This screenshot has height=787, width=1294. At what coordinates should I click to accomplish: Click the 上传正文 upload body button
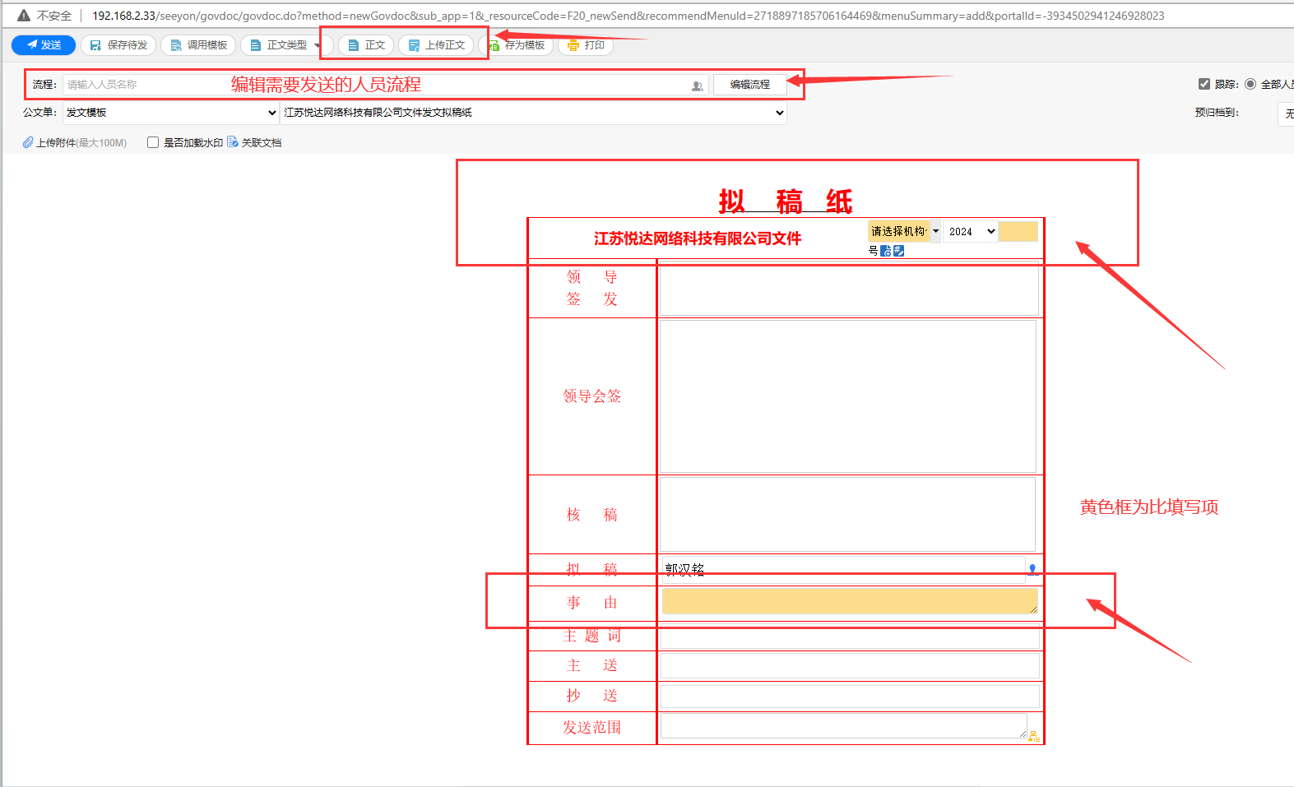click(437, 45)
